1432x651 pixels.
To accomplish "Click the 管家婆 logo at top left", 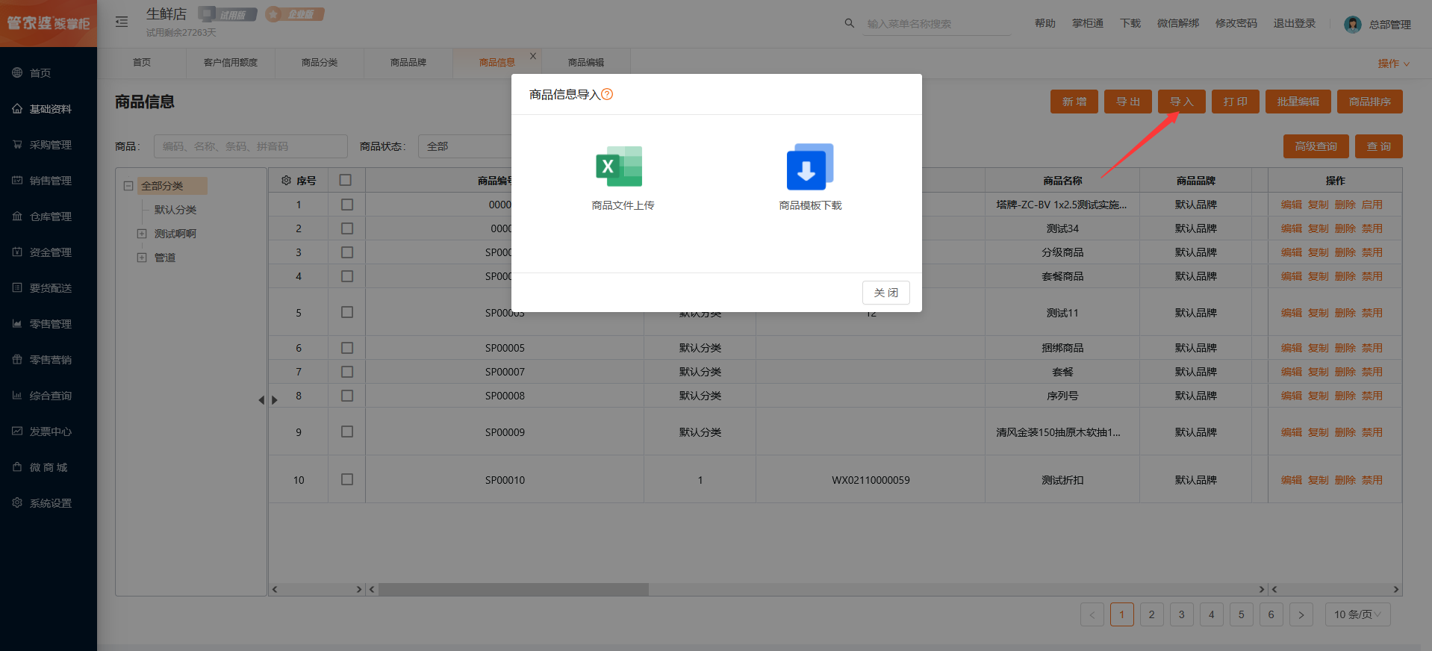I will [49, 23].
